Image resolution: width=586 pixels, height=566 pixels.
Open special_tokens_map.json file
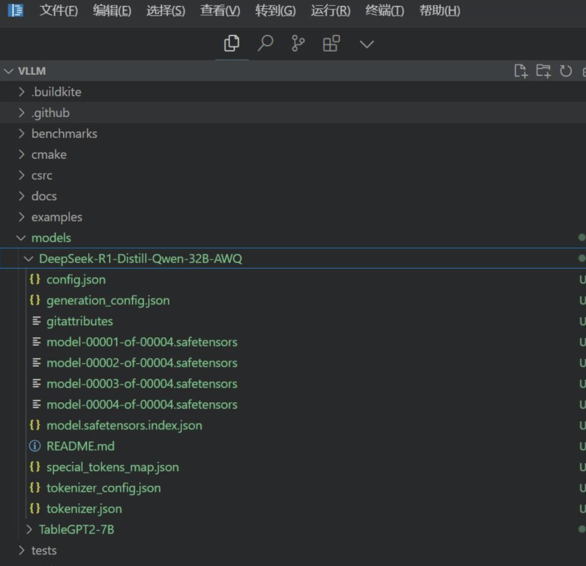pyautogui.click(x=113, y=467)
